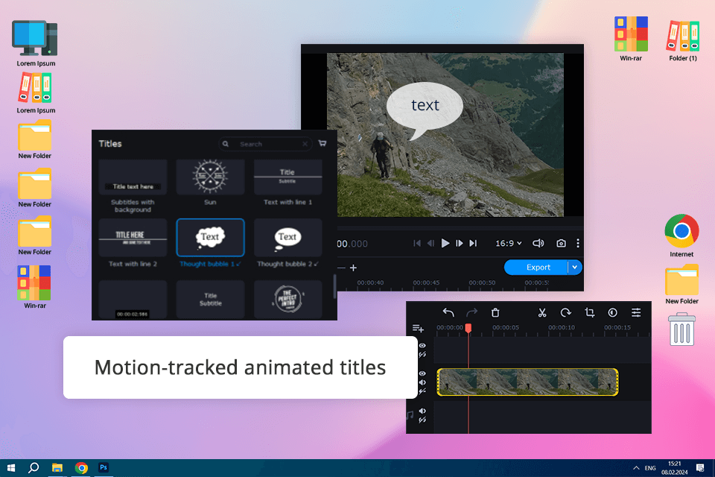Click the text speech bubble in preview
Viewport: 715px width, 477px height.
pyautogui.click(x=425, y=110)
